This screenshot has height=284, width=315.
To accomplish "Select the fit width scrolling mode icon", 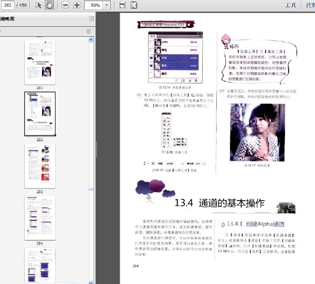I will [122, 5].
